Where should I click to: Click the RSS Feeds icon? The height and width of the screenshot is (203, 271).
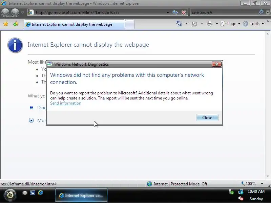[194, 24]
